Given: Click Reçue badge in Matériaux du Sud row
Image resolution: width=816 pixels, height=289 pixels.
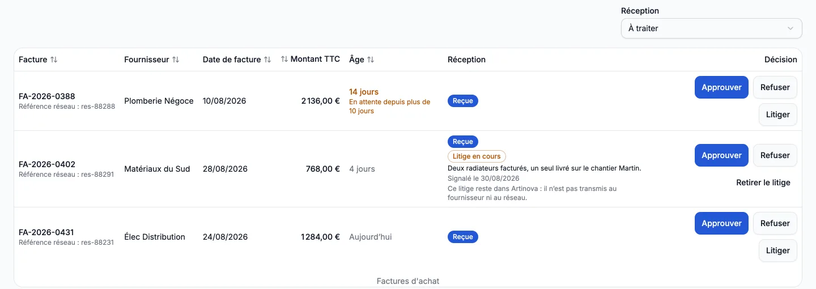Looking at the screenshot, I should (x=463, y=142).
